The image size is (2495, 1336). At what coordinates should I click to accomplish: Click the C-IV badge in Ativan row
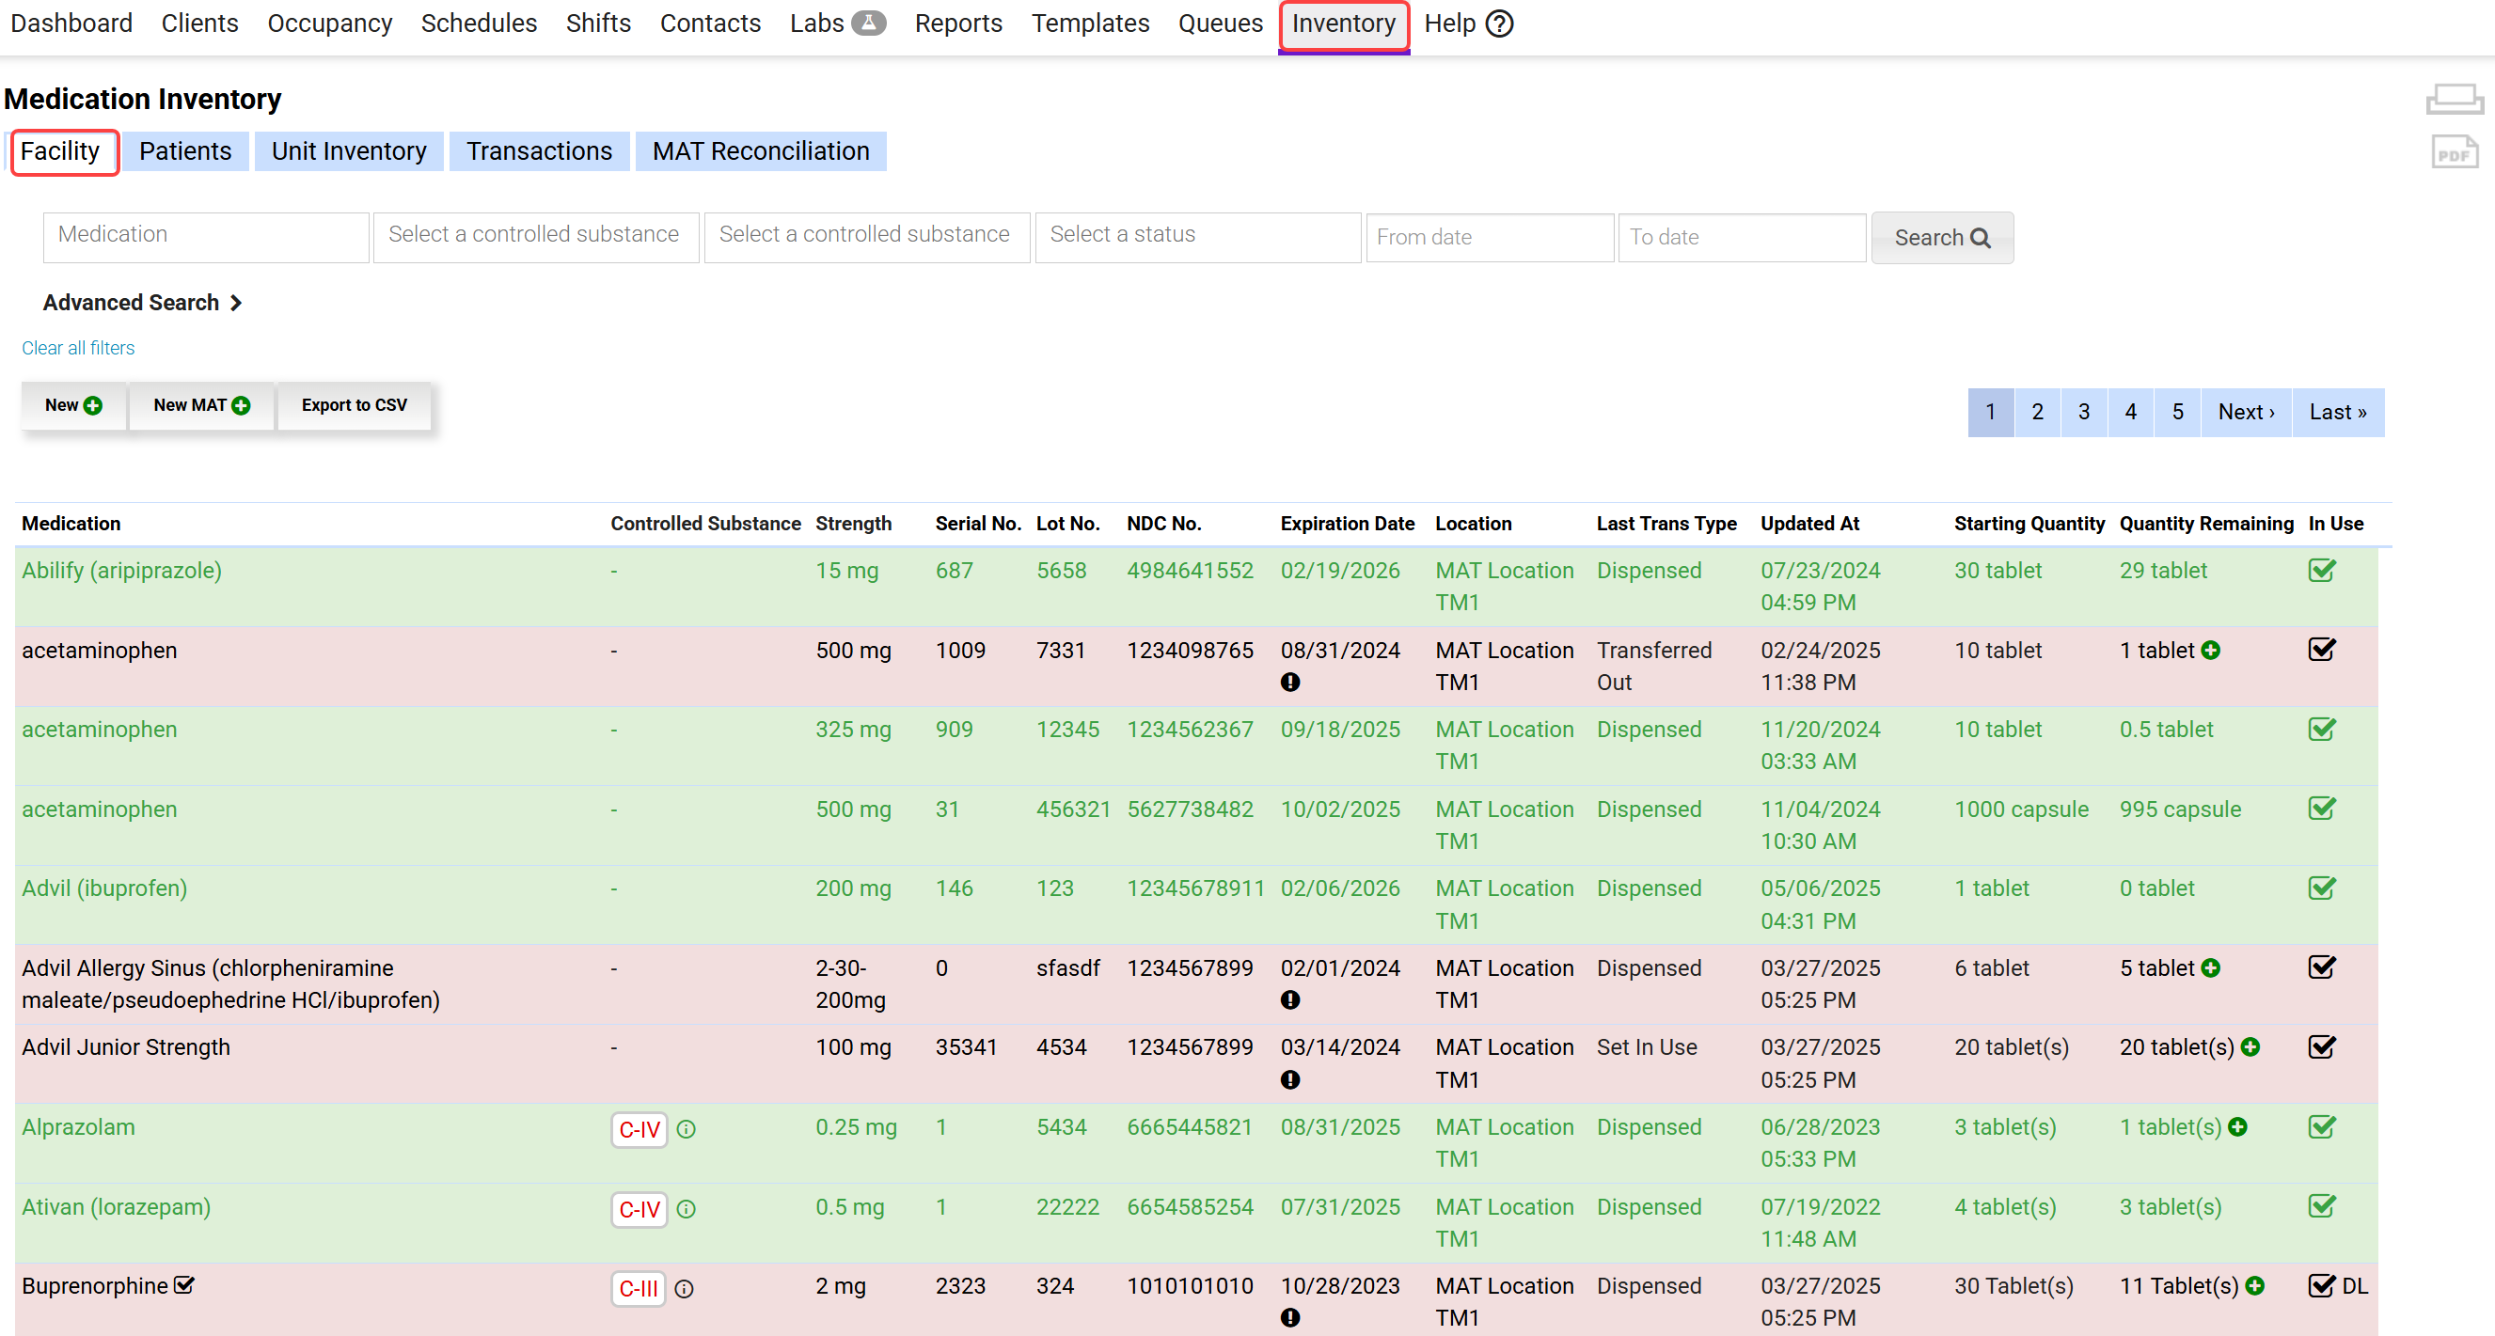(x=640, y=1209)
